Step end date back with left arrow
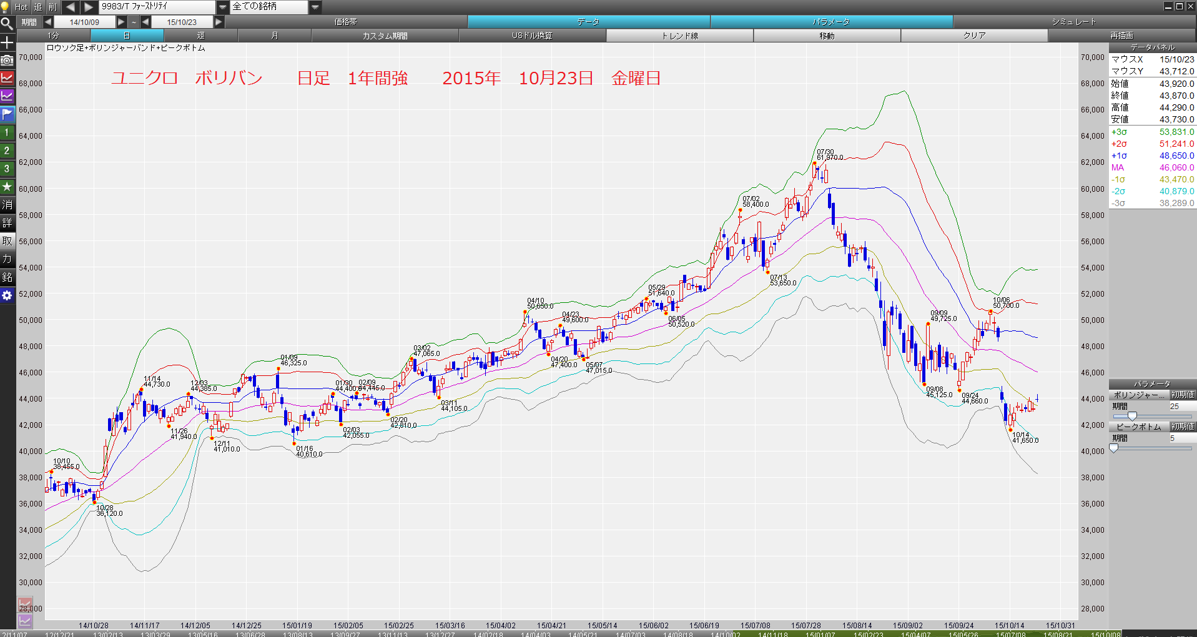Screen dimensions: 1197x637 [145, 22]
